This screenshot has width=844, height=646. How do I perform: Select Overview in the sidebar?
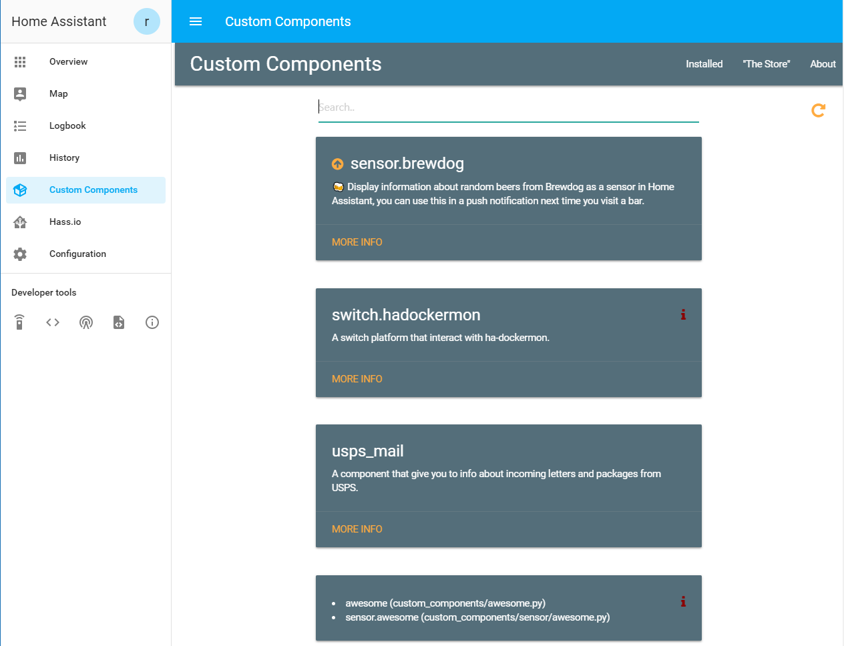point(85,62)
